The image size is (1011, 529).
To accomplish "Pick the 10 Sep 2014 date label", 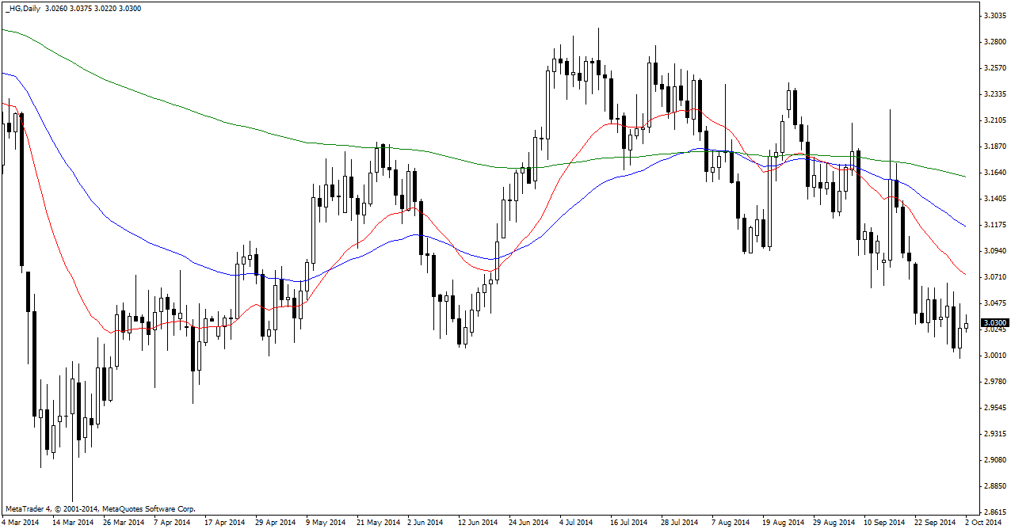I will point(883,523).
